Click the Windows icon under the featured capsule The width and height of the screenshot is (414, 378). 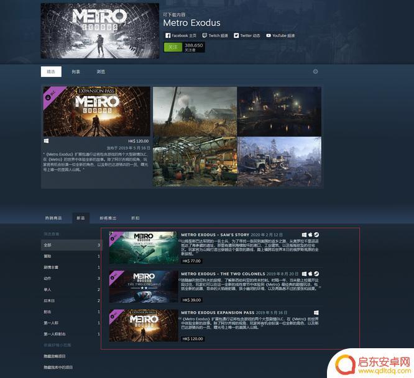pos(46,141)
